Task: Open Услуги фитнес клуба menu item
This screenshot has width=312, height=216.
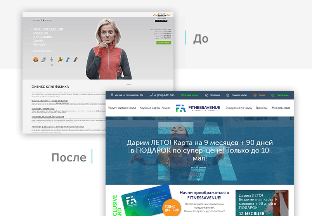Action: click(122, 108)
